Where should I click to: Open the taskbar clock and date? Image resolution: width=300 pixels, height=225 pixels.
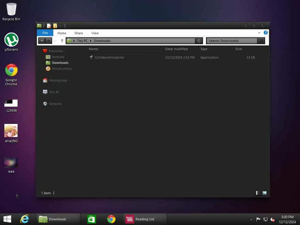287,219
